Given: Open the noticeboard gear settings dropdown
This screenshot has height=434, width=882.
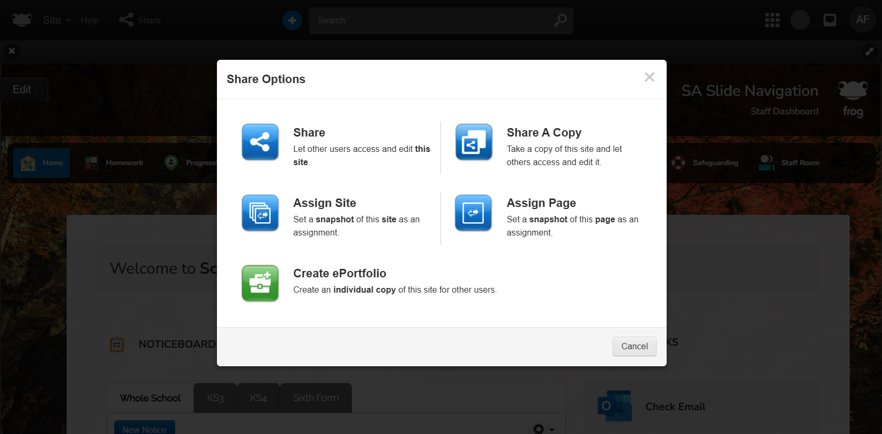Looking at the screenshot, I should pos(543,428).
